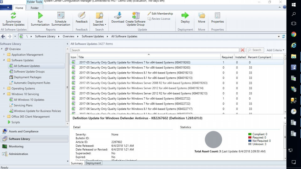Click the Move folder icon
The width and height of the screenshot is (301, 169).
click(202, 16)
